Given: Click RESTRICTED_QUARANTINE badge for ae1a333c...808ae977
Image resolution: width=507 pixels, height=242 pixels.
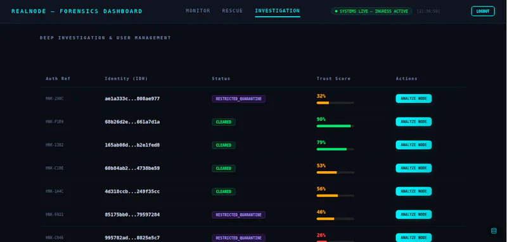Looking at the screenshot, I should coord(239,99).
